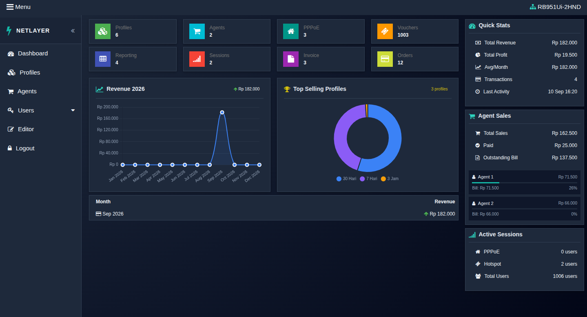
Task: Go to Profiles in the sidebar
Action: [40, 73]
